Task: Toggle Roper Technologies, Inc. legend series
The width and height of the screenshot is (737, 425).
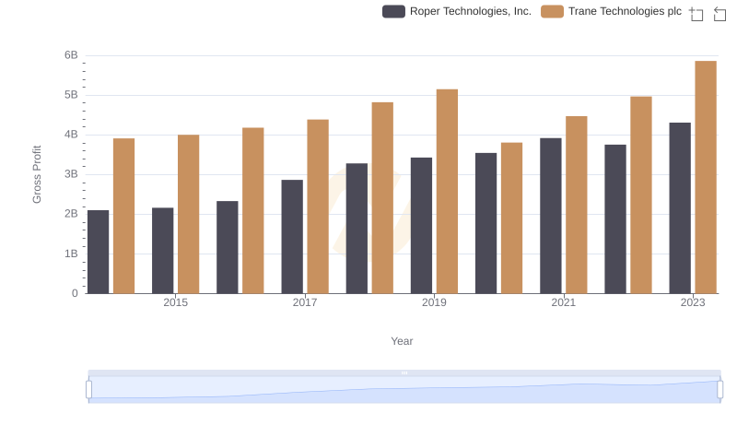Action: coord(457,11)
